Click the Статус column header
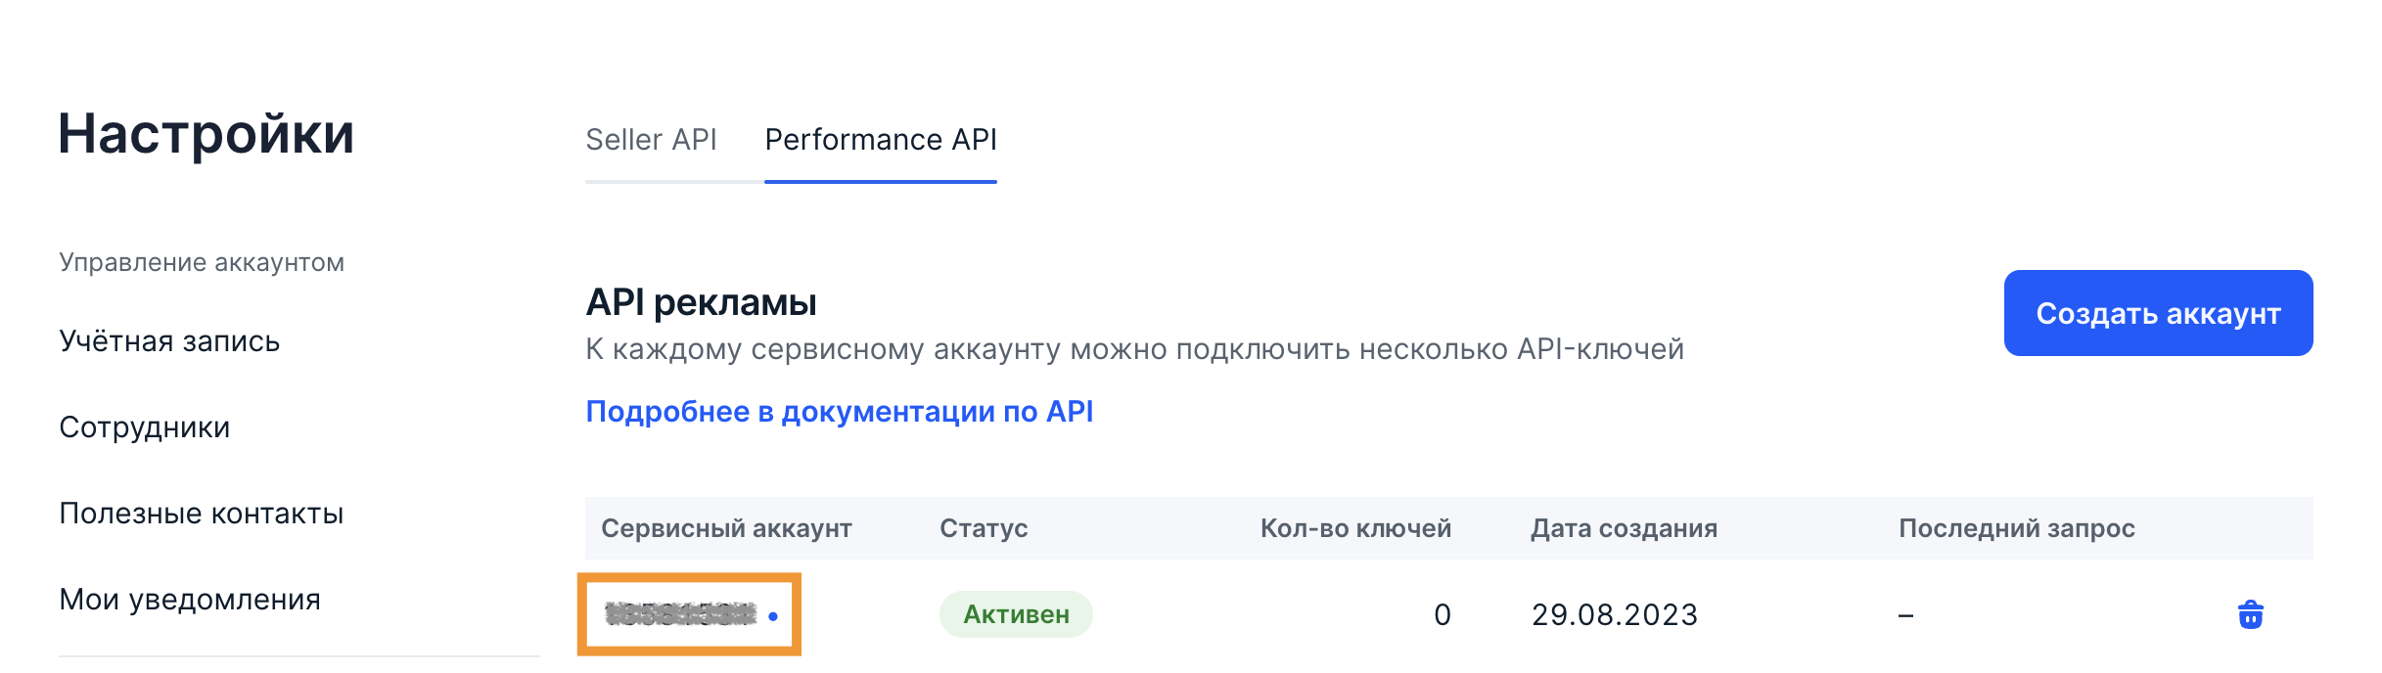Viewport: 2382px width, 673px height. click(x=984, y=528)
